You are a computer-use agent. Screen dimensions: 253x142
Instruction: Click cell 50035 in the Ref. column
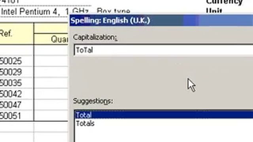click(x=17, y=83)
